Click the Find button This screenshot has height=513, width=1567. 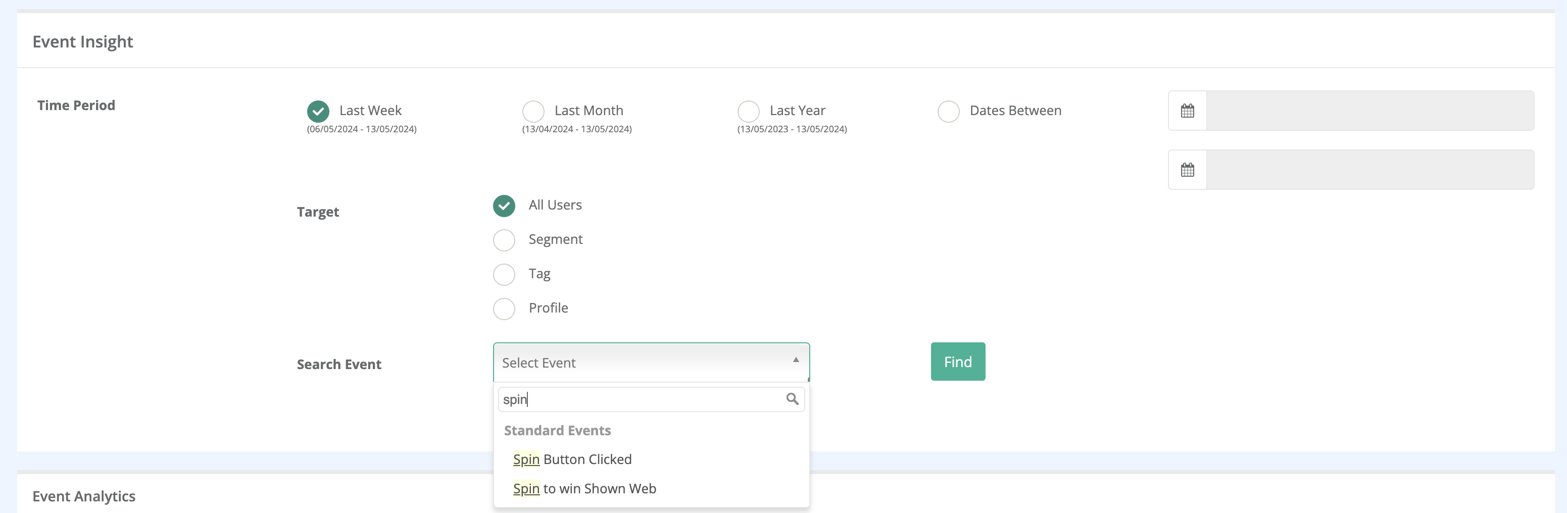coord(957,362)
